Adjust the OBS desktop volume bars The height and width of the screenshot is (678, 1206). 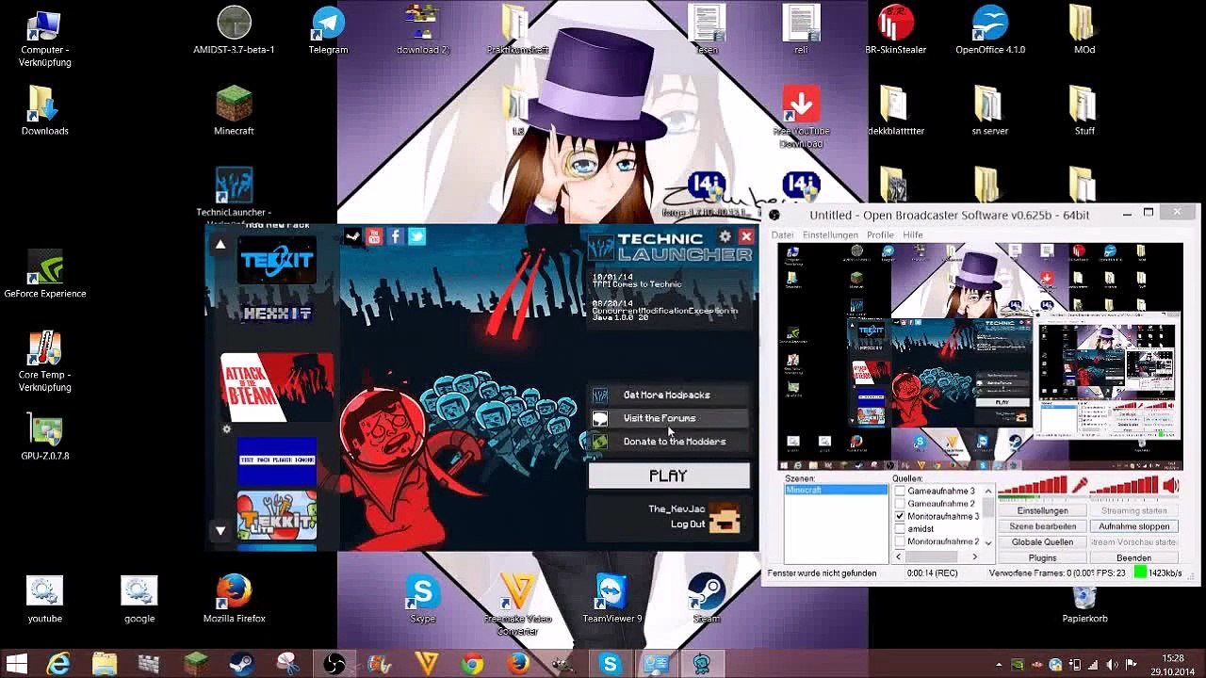[x=1125, y=486]
